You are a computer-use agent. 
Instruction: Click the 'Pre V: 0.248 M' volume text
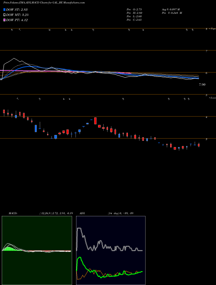[x=172, y=13]
